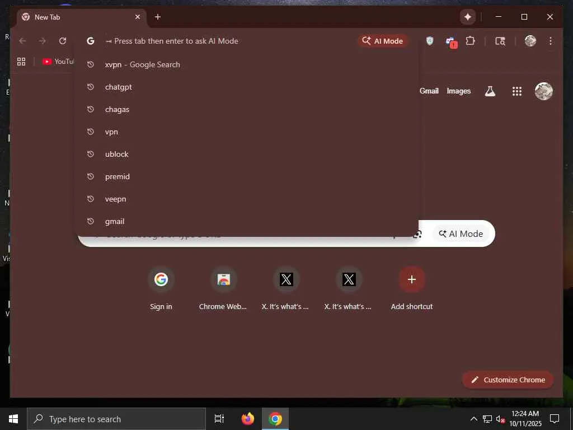Click the reload page icon
This screenshot has height=430, width=573.
[x=63, y=41]
